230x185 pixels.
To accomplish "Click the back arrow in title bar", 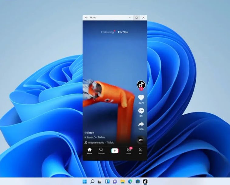I will (x=86, y=18).
